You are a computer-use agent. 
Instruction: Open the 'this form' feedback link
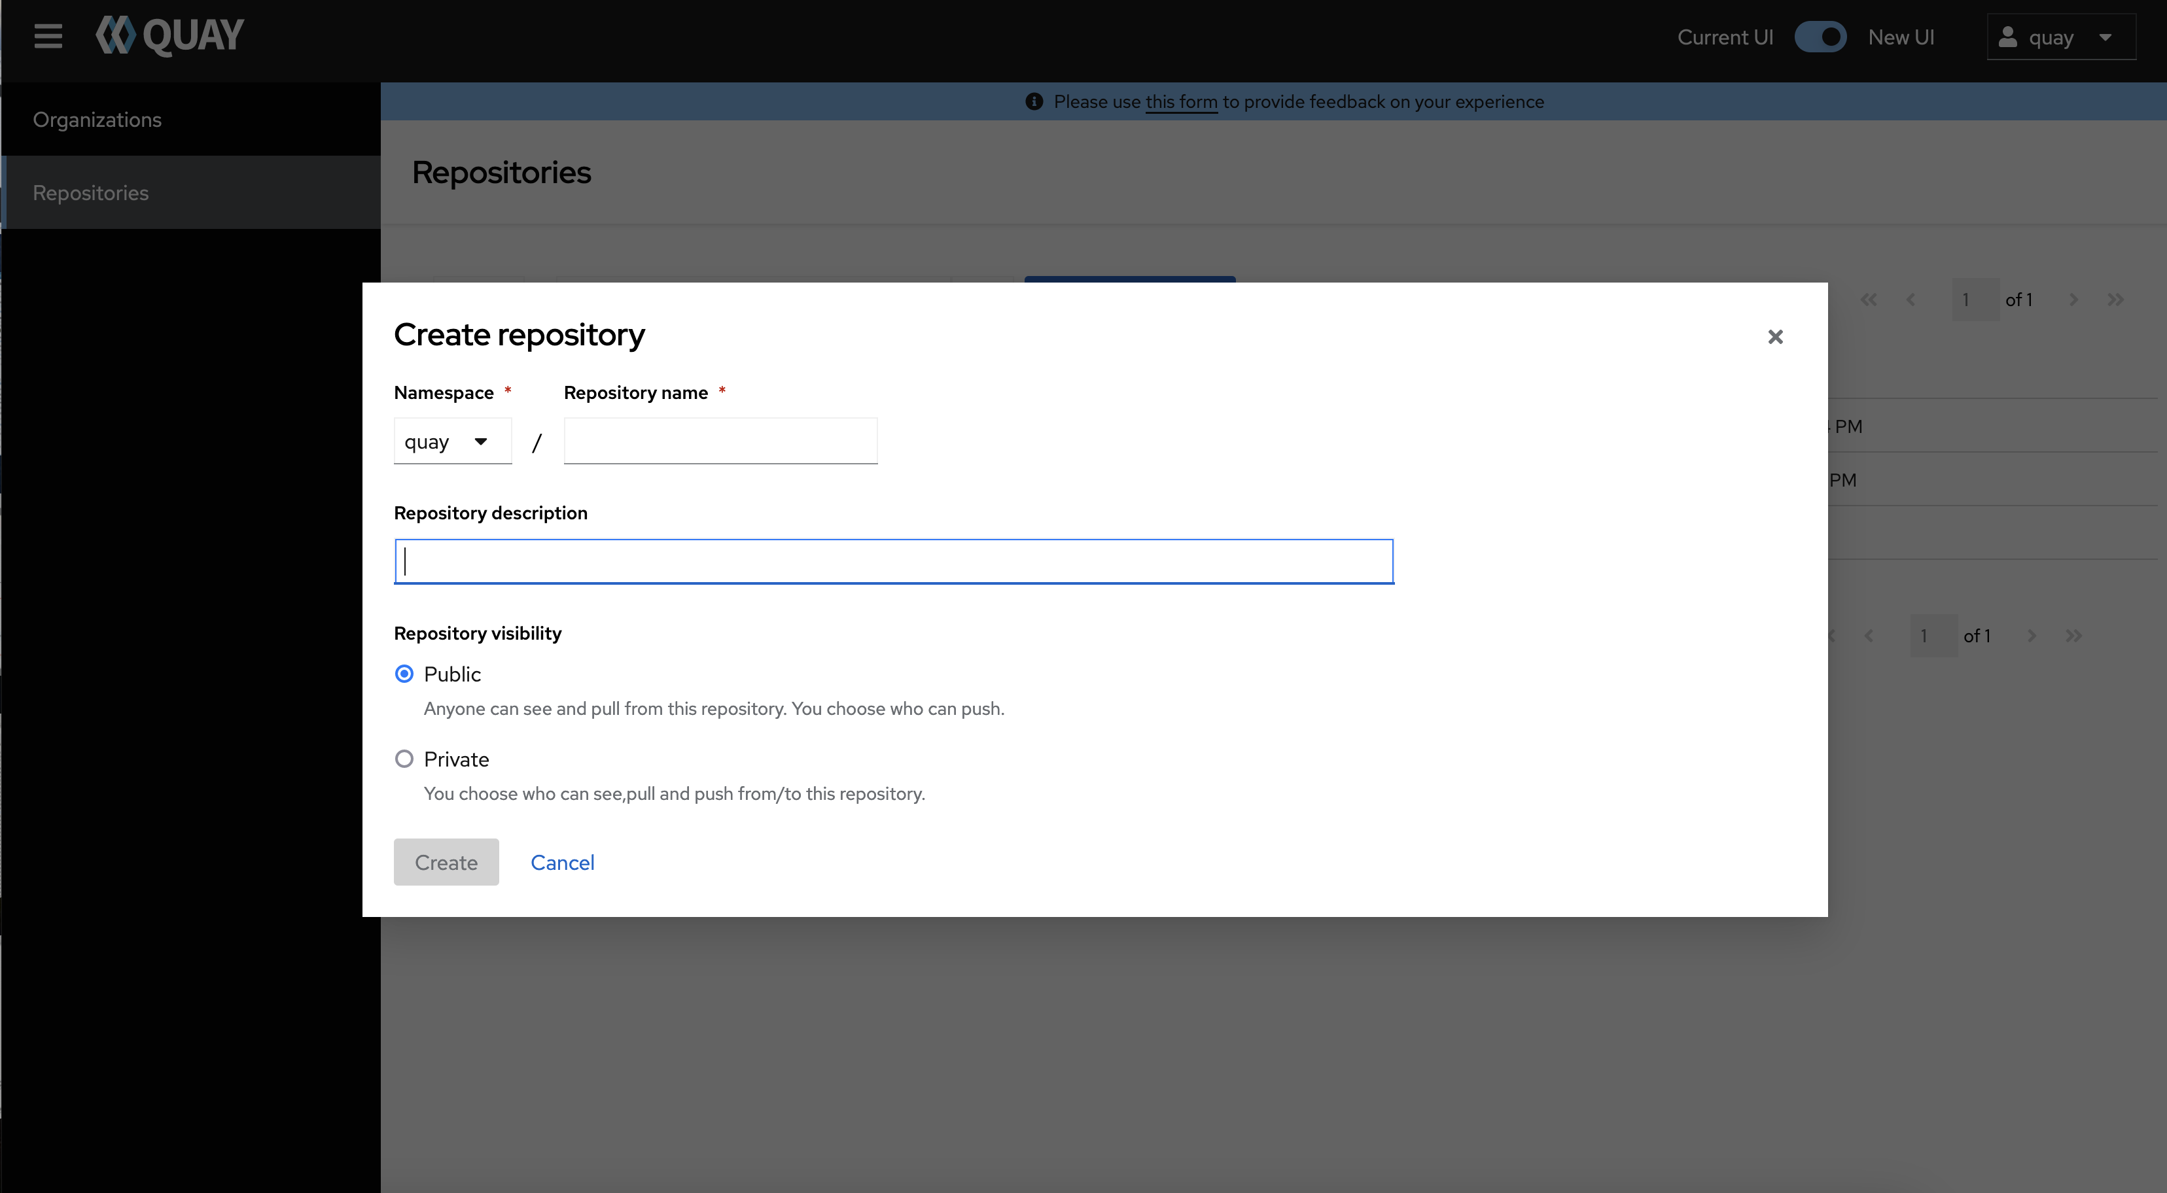1181,102
